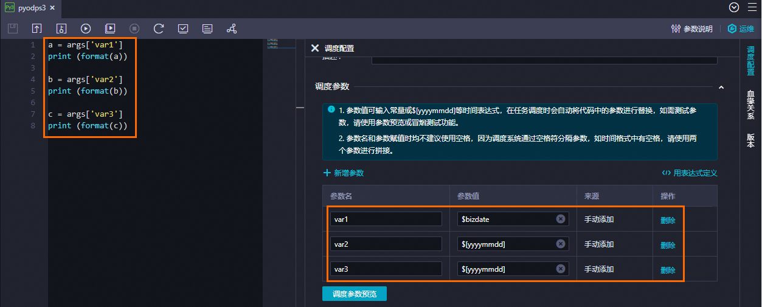Click 新增参数 to add a parameter
This screenshot has width=762, height=307.
[343, 173]
